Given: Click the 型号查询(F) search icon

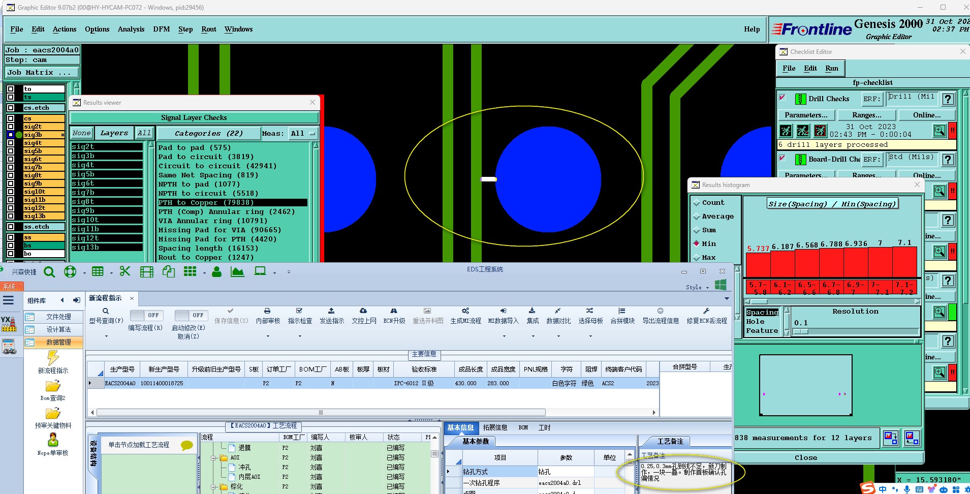Looking at the screenshot, I should 106,311.
